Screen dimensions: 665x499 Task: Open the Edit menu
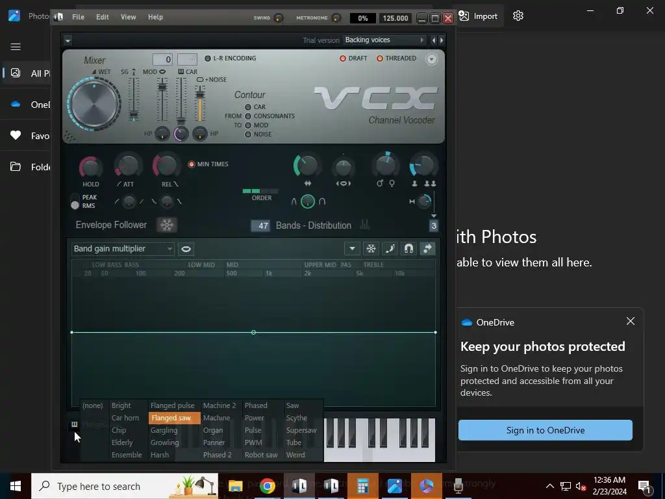click(x=102, y=17)
